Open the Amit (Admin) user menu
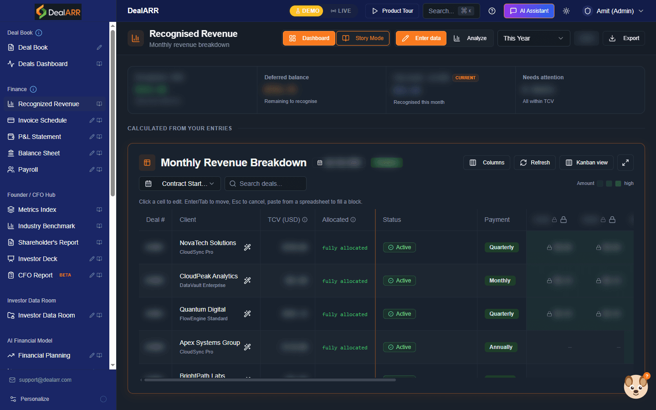Image resolution: width=656 pixels, height=410 pixels. [x=614, y=11]
